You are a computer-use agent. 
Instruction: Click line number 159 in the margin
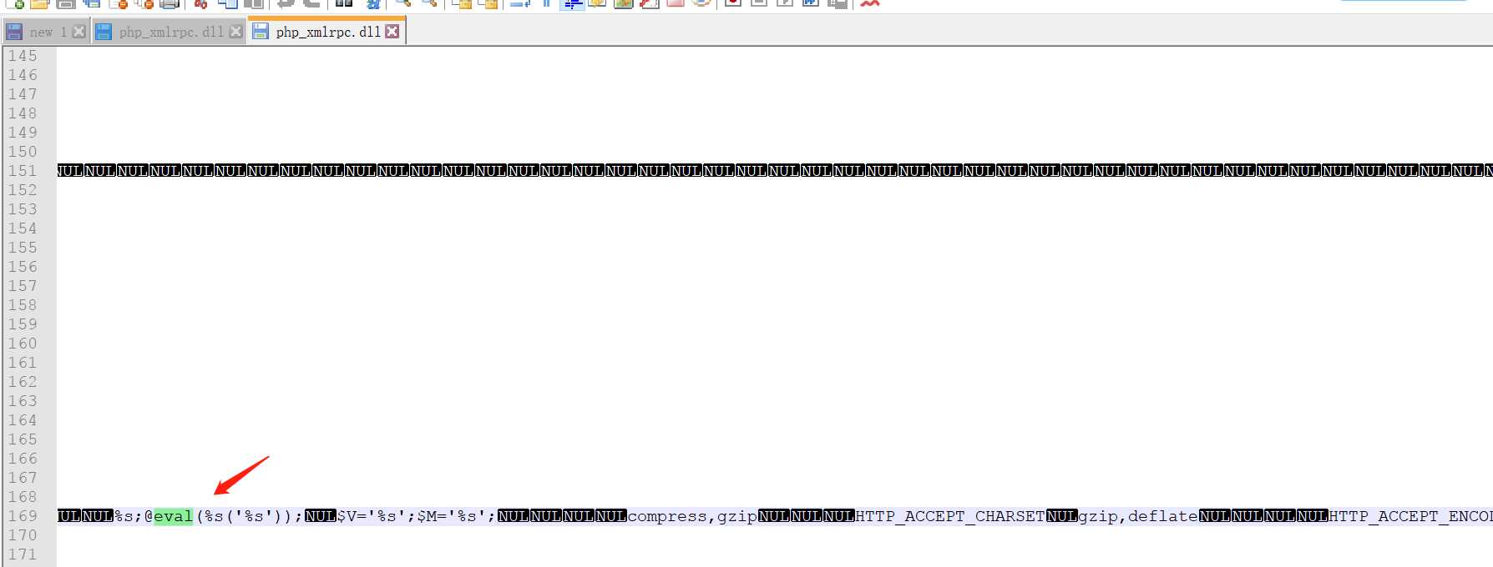click(x=23, y=324)
